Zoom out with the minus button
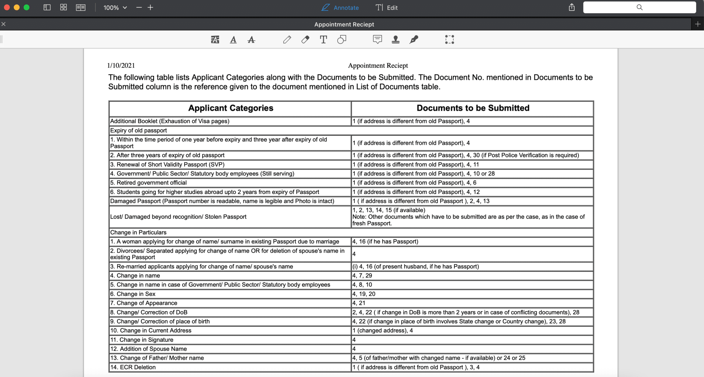 [x=139, y=7]
